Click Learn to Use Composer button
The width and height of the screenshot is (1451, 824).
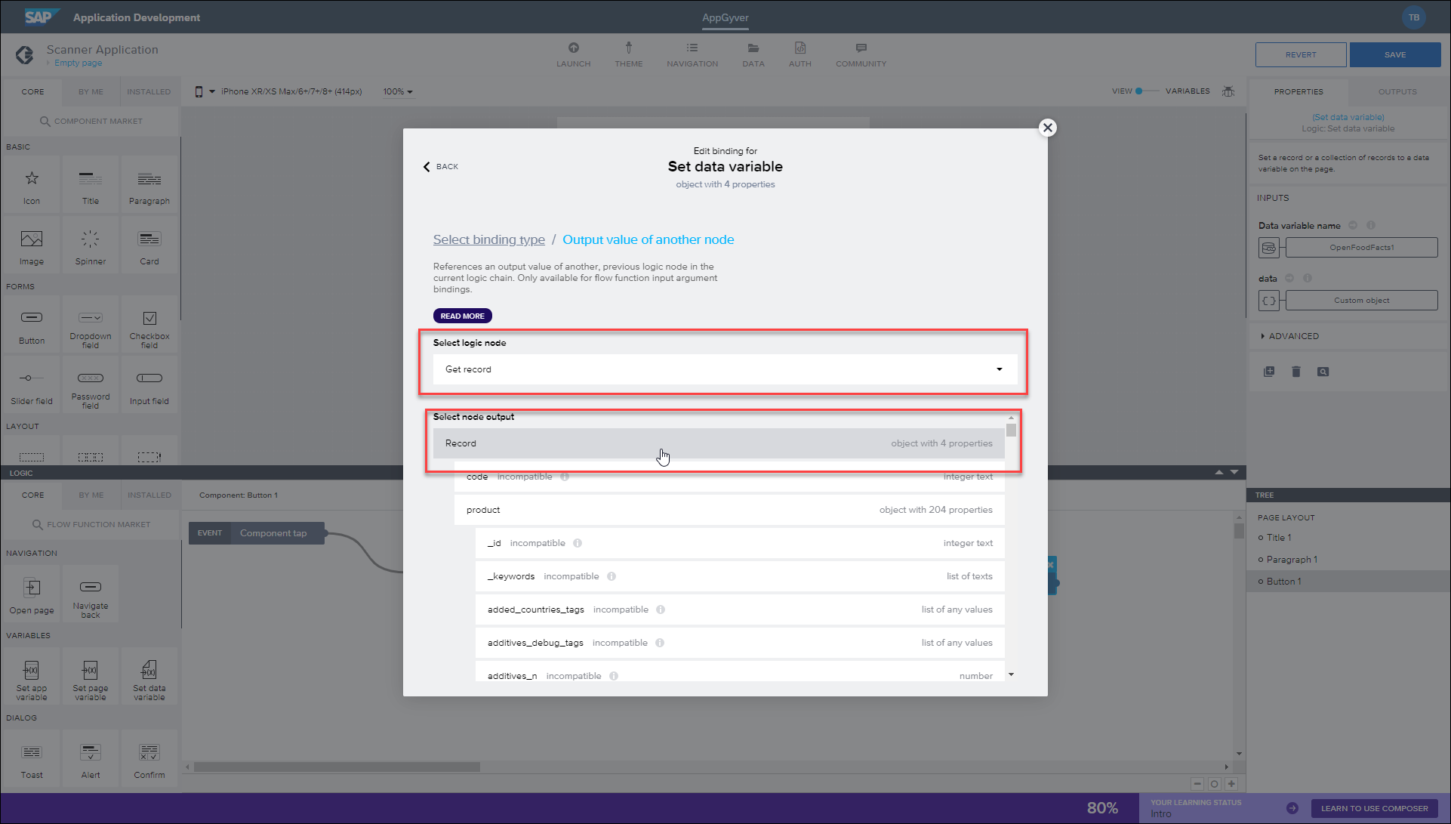[x=1374, y=808]
